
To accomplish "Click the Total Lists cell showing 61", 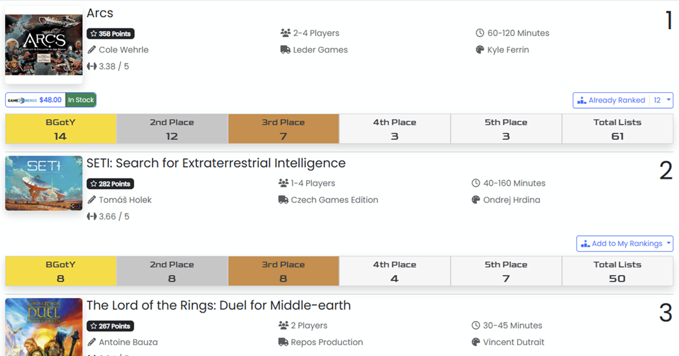I will point(617,129).
